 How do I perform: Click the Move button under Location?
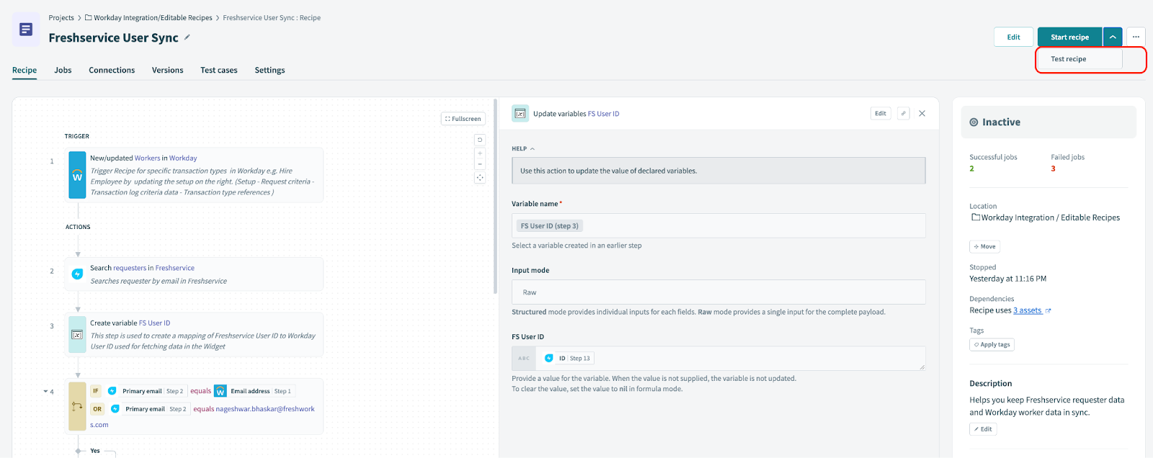[x=984, y=246]
